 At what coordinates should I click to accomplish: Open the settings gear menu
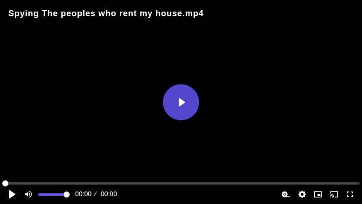302,194
